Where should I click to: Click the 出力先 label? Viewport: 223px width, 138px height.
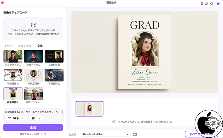pos(73,134)
